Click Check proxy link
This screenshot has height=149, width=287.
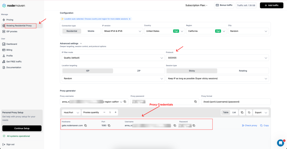point(249,125)
